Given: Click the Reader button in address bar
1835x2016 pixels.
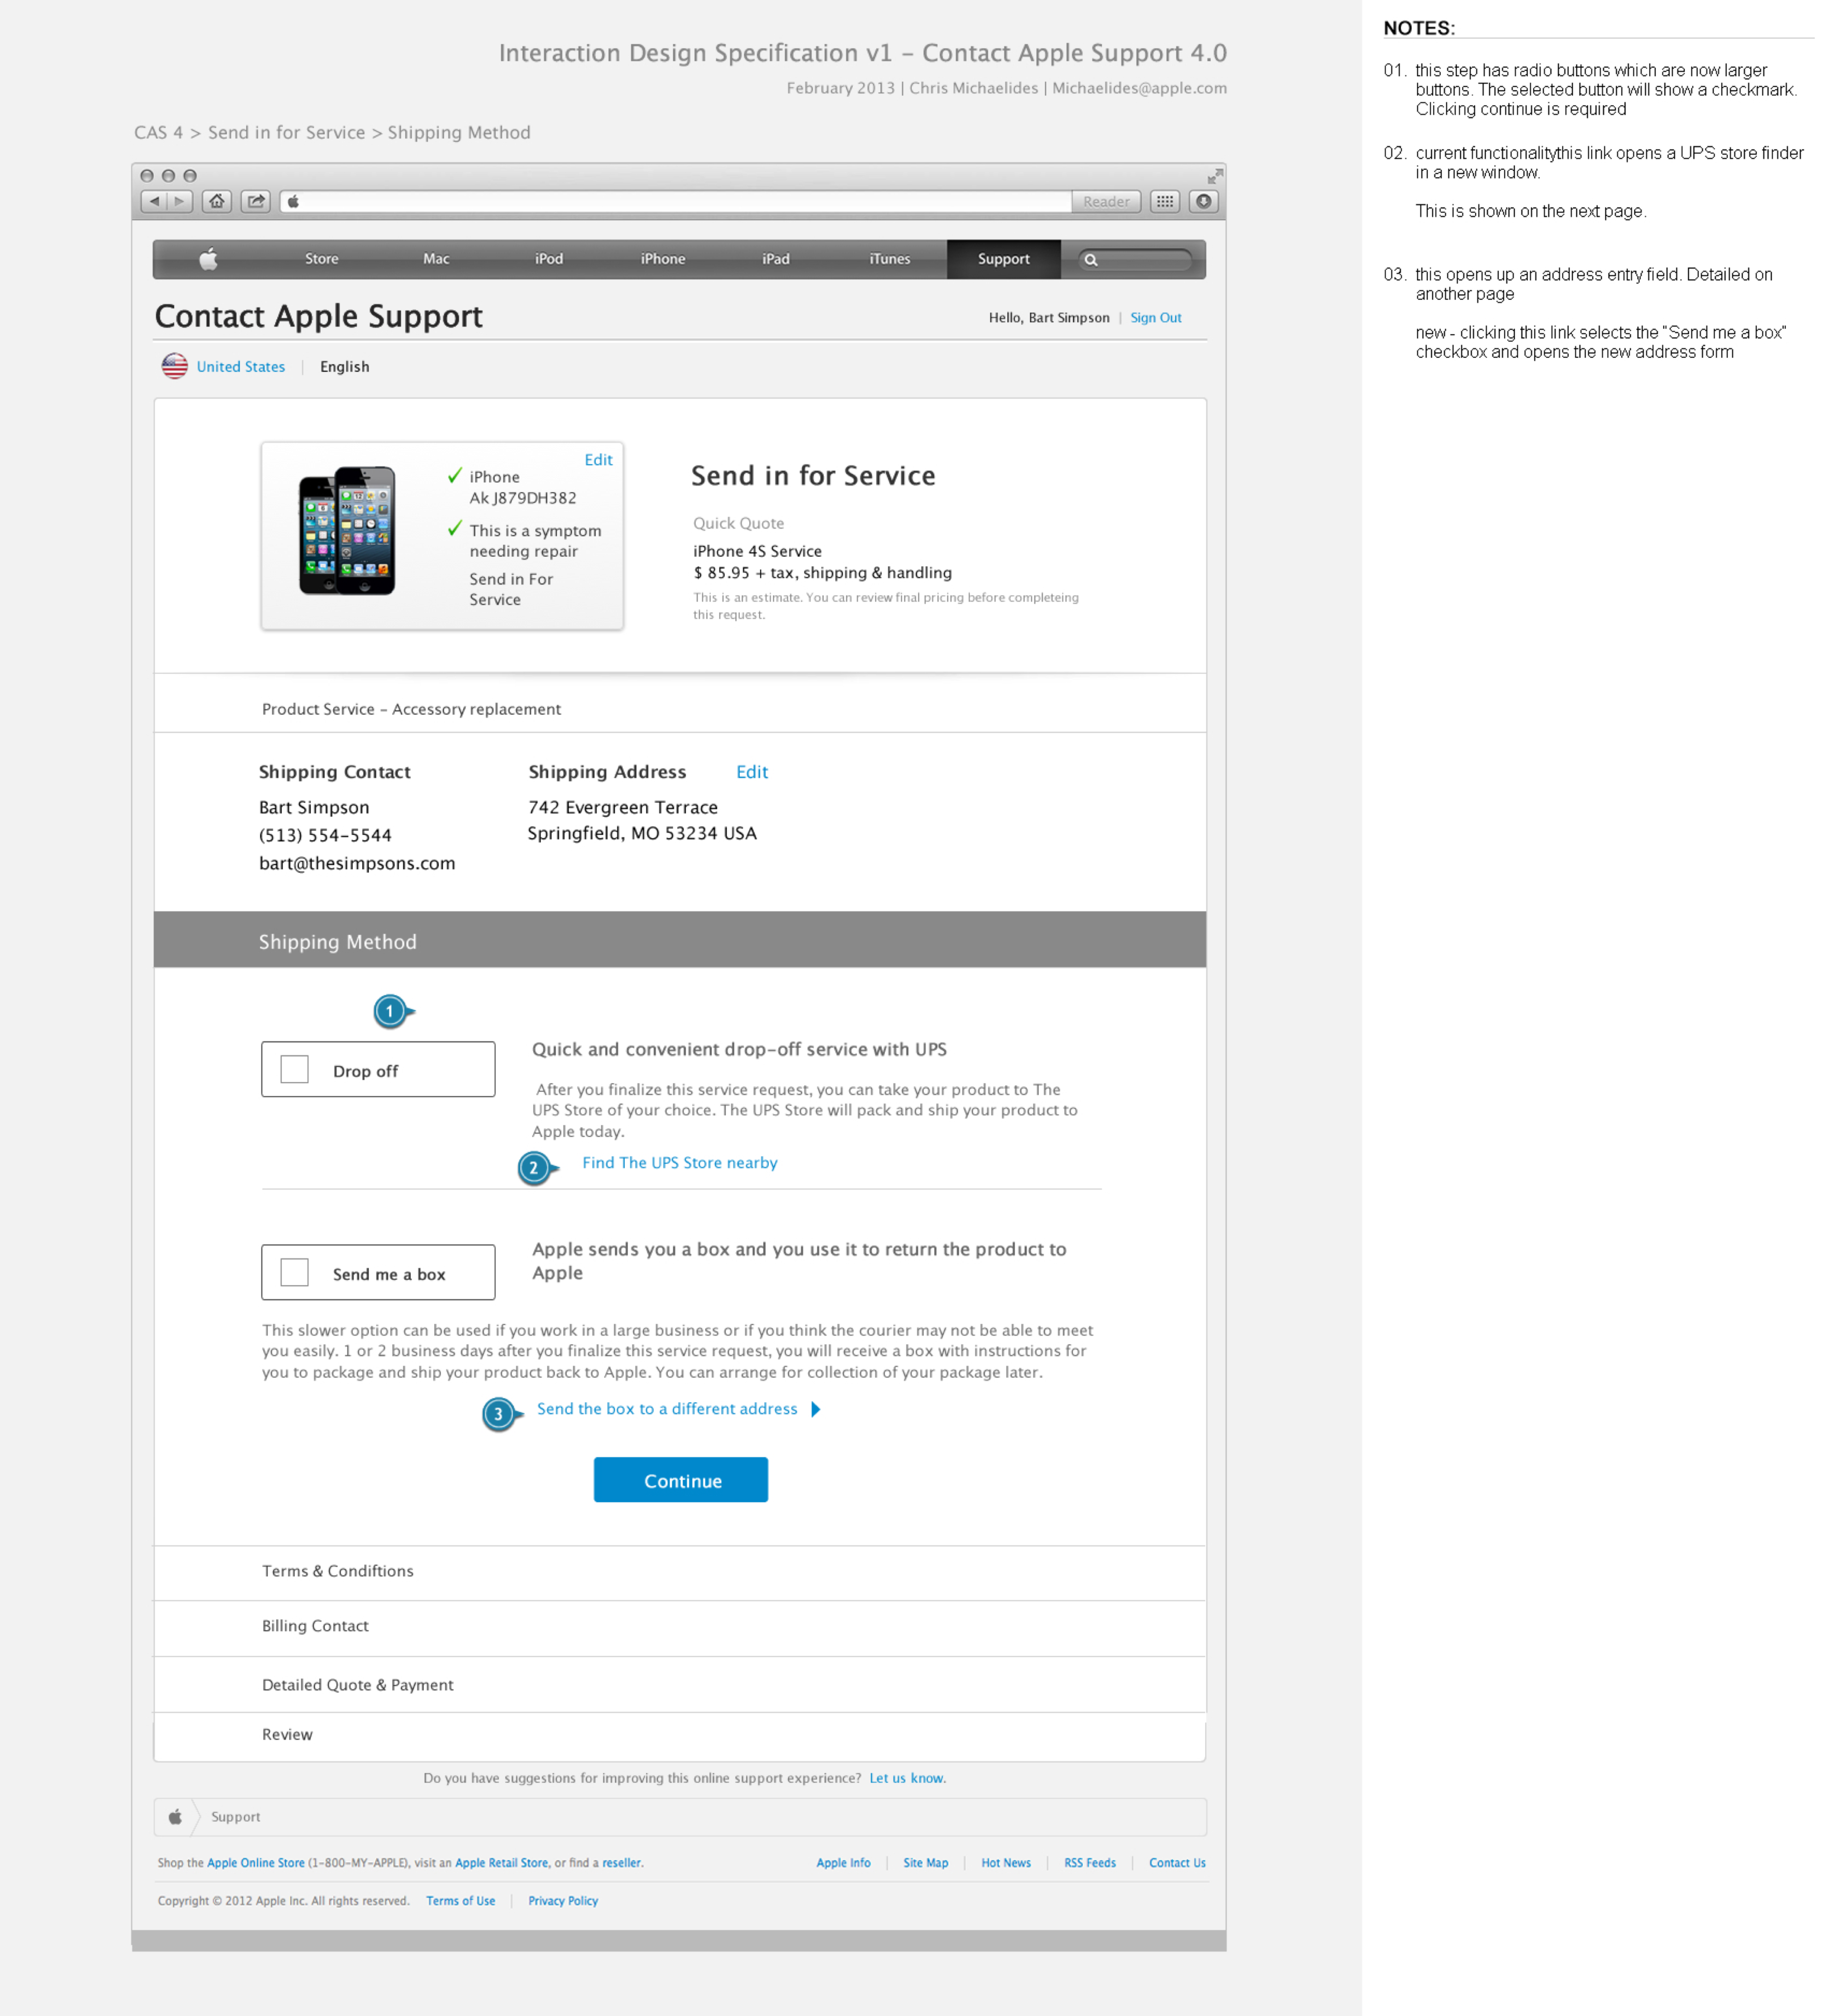Looking at the screenshot, I should pos(1106,202).
